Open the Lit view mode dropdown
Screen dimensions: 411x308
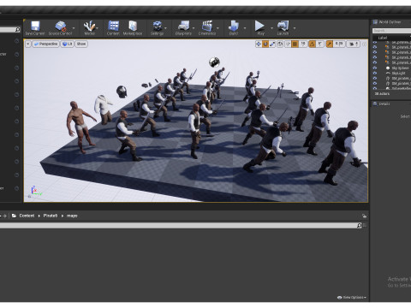pos(68,44)
